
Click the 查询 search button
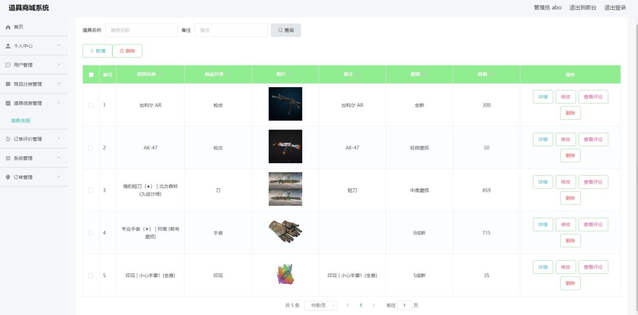point(286,30)
